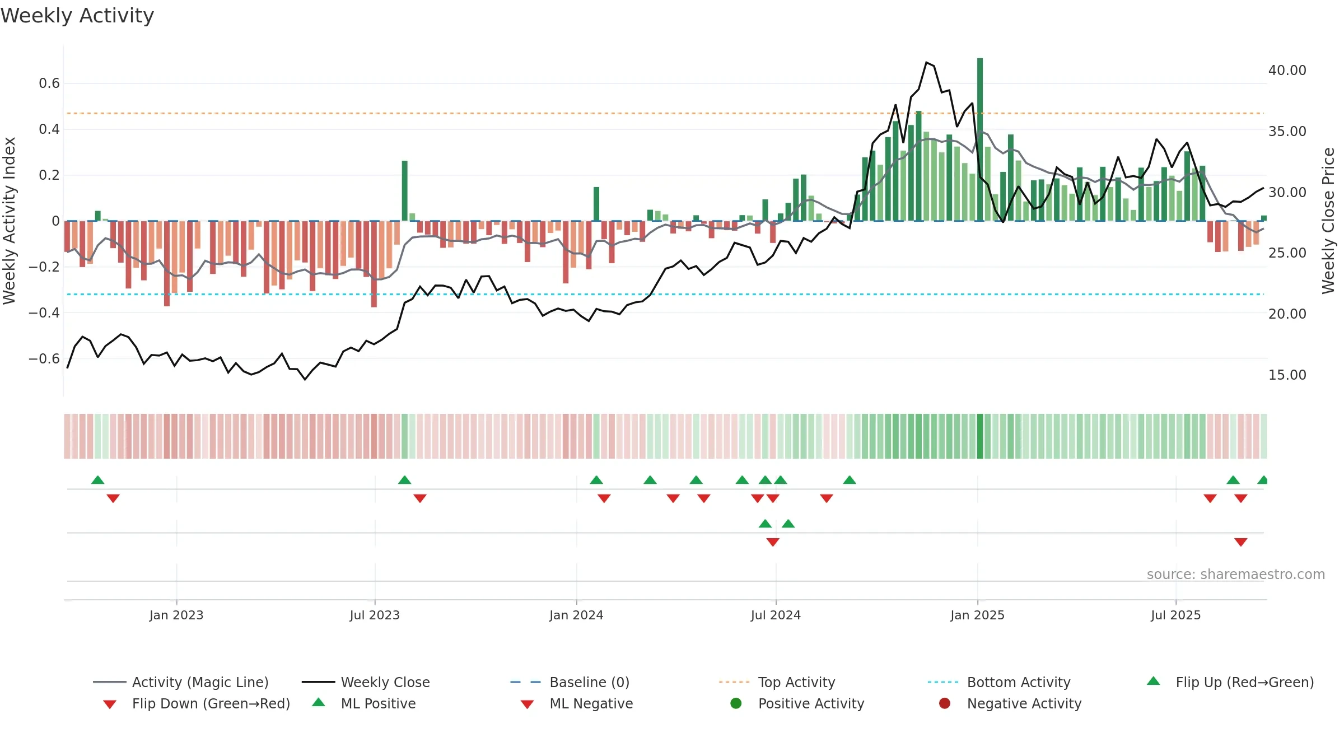Click the Weekly Close Price axis title
The image size is (1344, 756).
(1328, 221)
